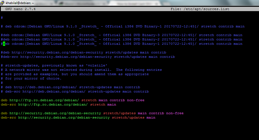Click the lone '#' on the first line

click(x=2, y=18)
